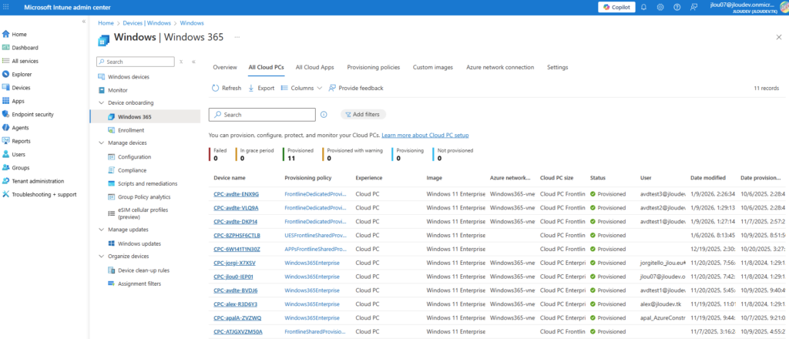Collapse the main left navigation pane
This screenshot has height=339, width=789.
click(x=83, y=22)
